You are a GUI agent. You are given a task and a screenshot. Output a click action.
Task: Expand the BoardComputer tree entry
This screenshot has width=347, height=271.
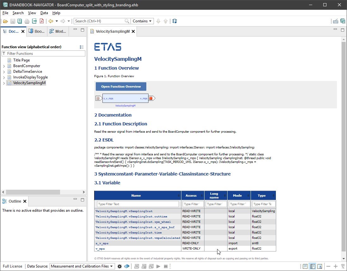pyautogui.click(x=3, y=66)
